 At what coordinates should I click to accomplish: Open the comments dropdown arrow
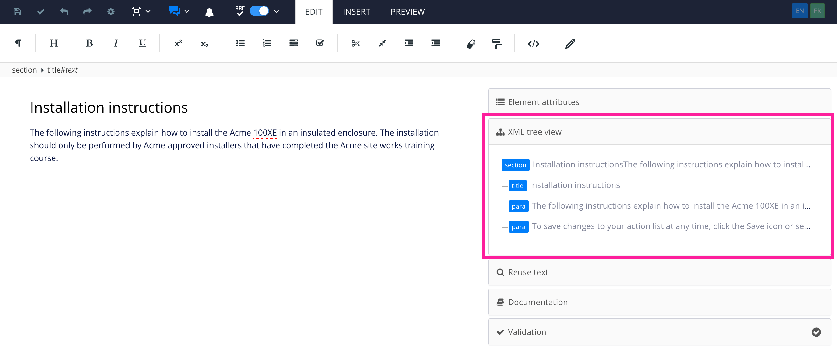click(187, 11)
